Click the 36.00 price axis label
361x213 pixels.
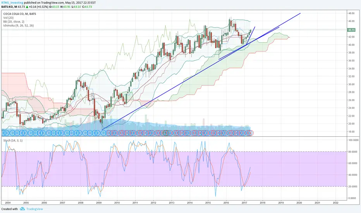click(351, 61)
